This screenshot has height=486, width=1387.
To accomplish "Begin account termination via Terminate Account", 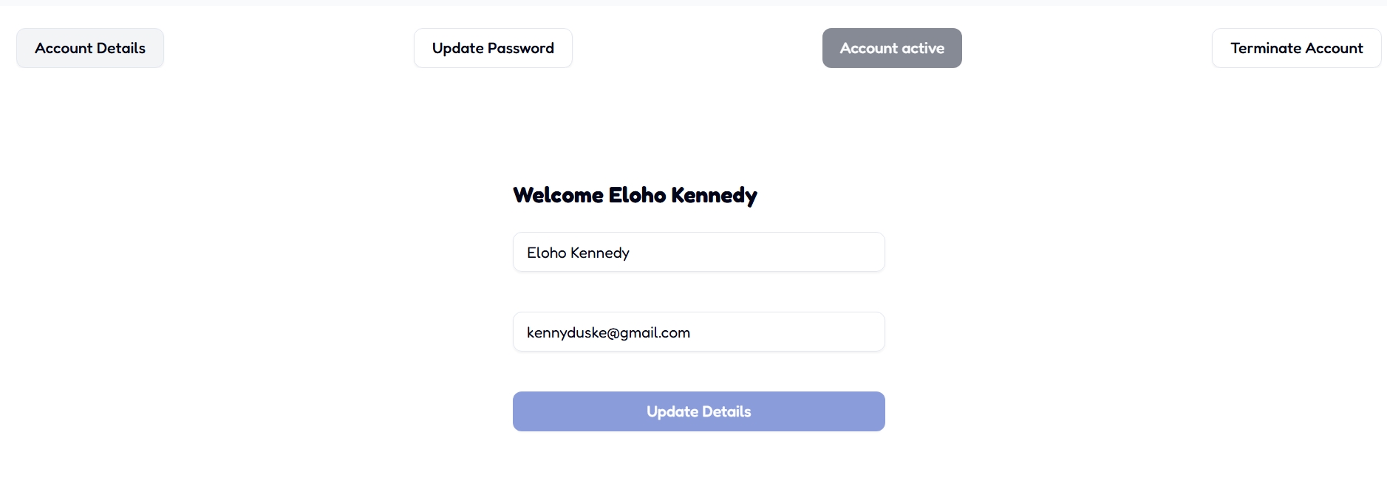I will 1296,48.
